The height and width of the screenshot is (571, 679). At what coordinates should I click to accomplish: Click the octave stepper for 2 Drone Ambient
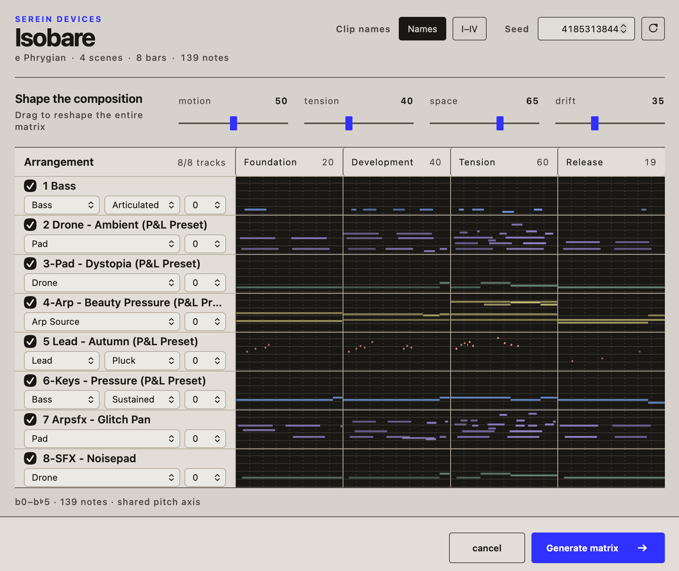click(205, 244)
